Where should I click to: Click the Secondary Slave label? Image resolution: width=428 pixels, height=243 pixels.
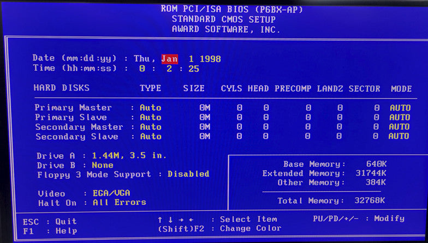(76, 136)
